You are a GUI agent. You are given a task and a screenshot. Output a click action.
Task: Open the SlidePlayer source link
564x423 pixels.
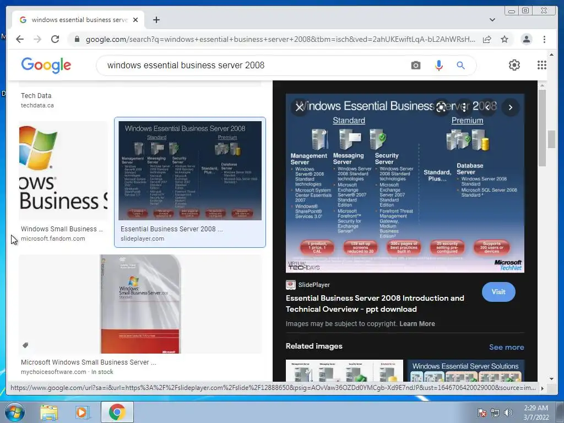pyautogui.click(x=308, y=285)
